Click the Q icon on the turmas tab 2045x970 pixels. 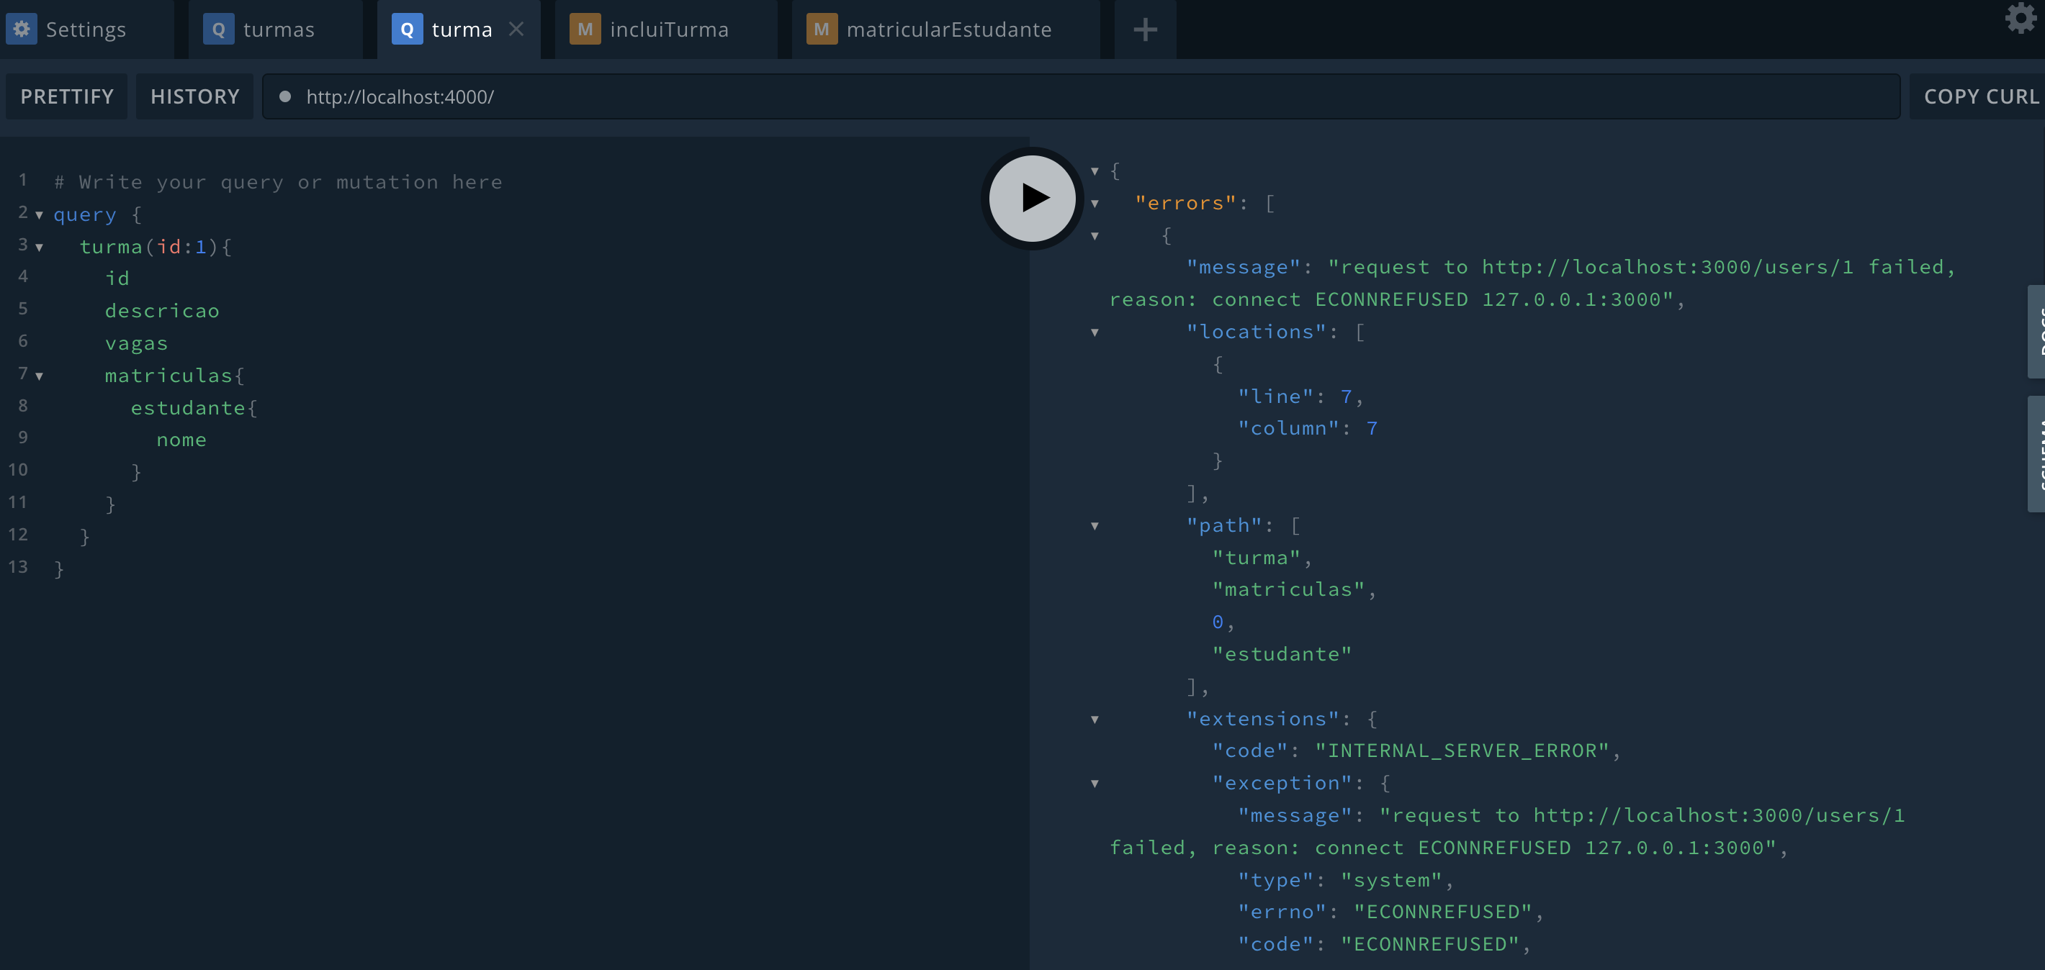point(218,30)
